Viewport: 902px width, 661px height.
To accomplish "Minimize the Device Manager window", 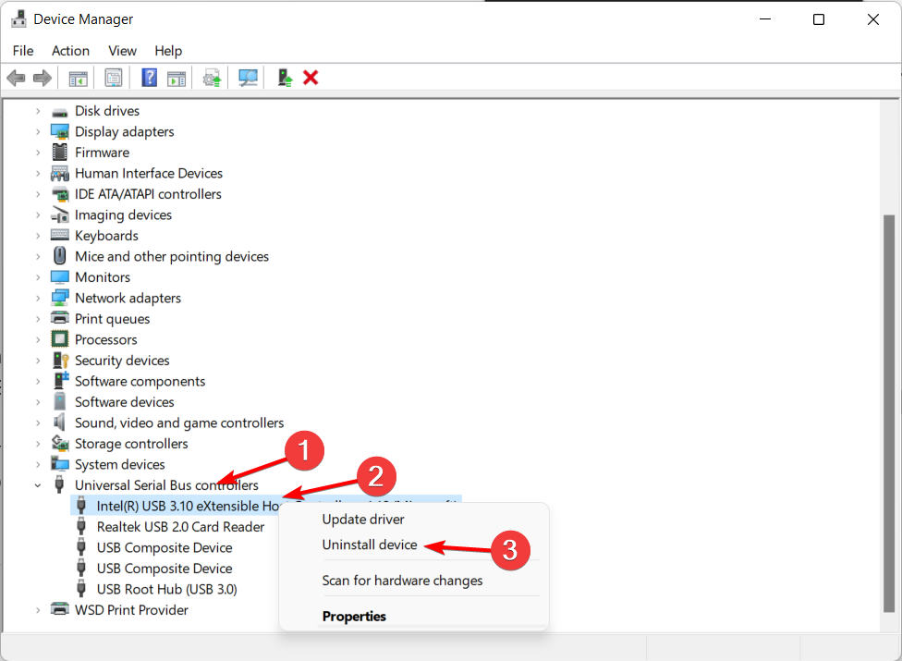I will coord(765,19).
